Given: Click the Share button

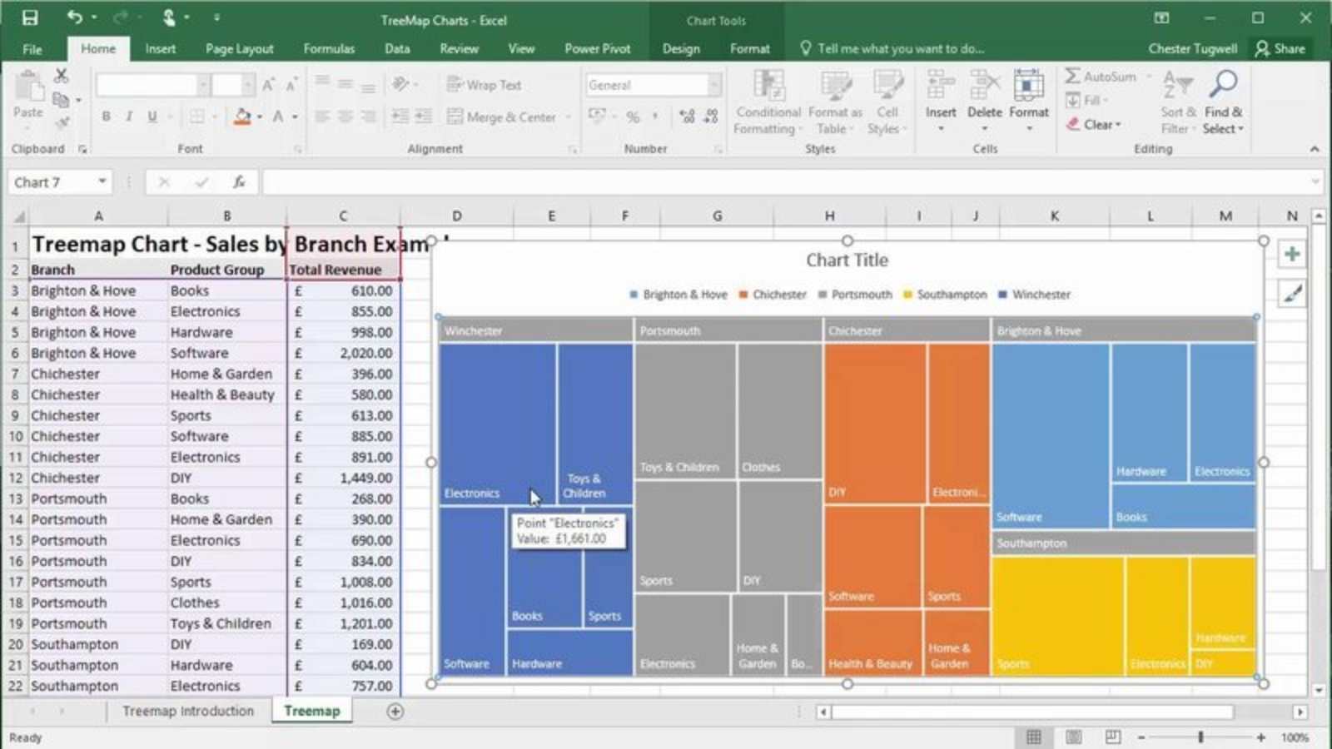Looking at the screenshot, I should [x=1280, y=48].
